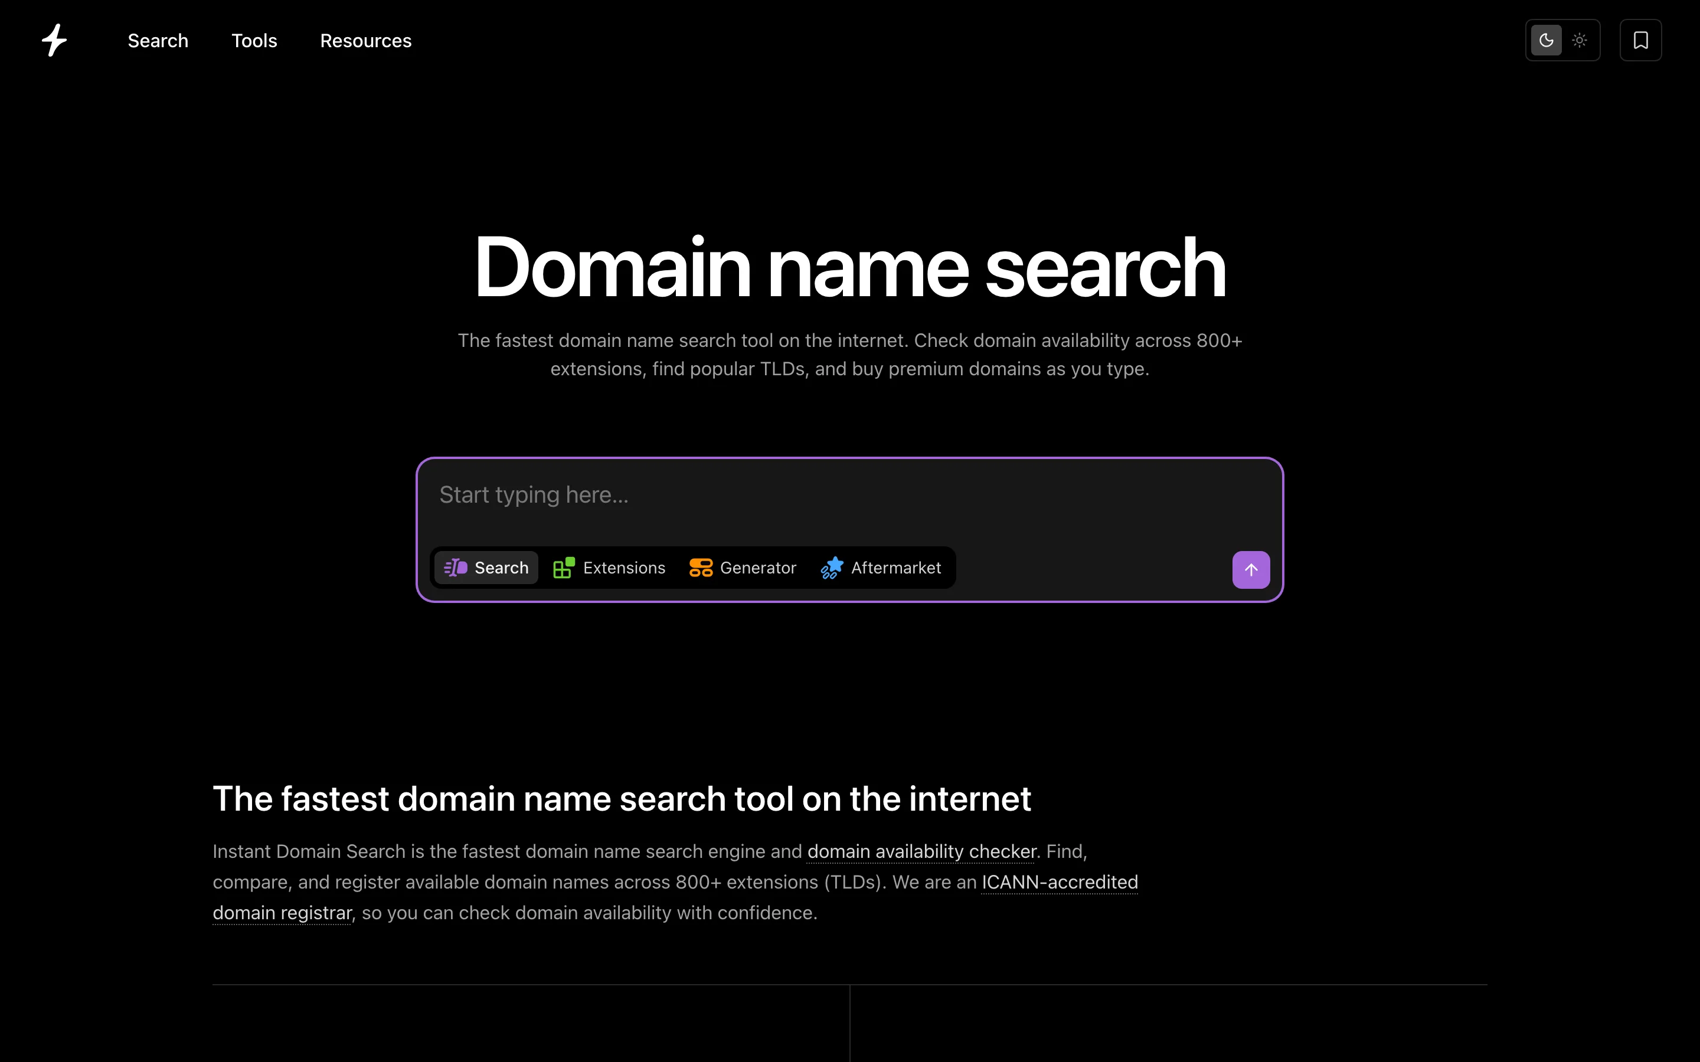This screenshot has width=1700, height=1062.
Task: Click the lightning bolt logo
Action: click(x=54, y=40)
